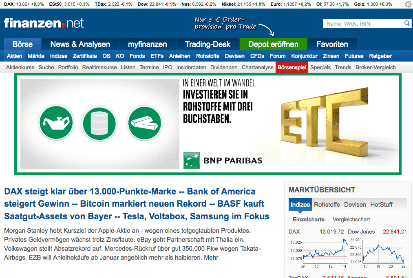Open the Suche link in gray bar
Image resolution: width=413 pixels, height=278 pixels.
pos(46,67)
